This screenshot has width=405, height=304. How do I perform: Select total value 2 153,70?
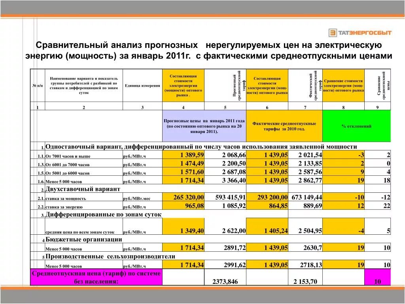tap(305, 277)
